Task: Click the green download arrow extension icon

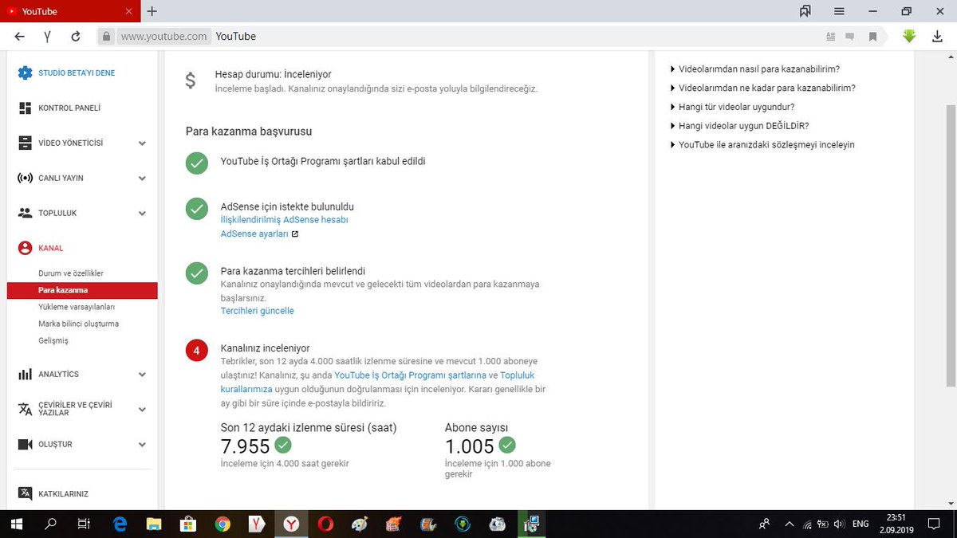Action: click(x=909, y=36)
